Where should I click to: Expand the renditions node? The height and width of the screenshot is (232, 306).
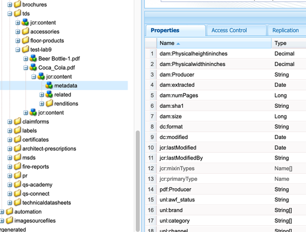(42, 104)
